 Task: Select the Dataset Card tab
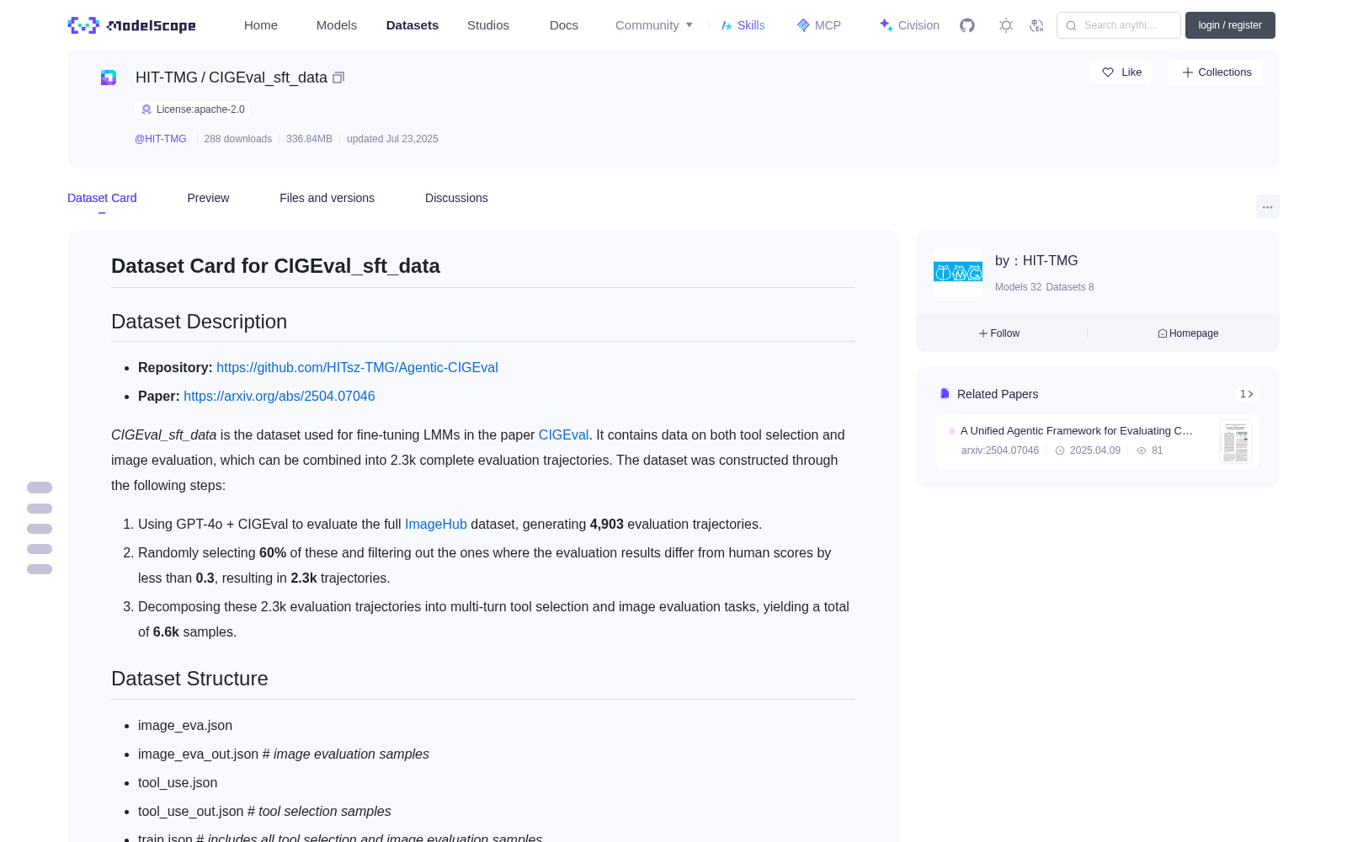tap(102, 198)
